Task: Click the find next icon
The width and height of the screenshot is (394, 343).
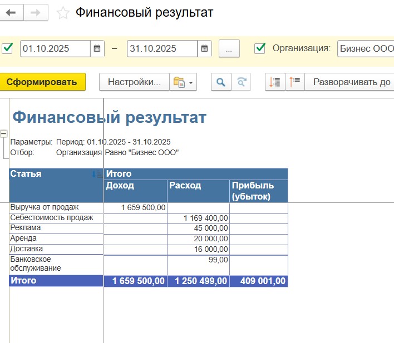Action: pyautogui.click(x=241, y=82)
